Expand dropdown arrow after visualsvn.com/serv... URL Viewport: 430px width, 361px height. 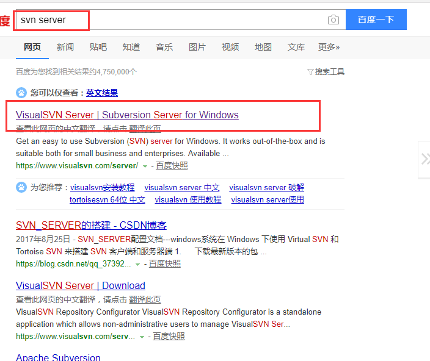click(x=142, y=337)
